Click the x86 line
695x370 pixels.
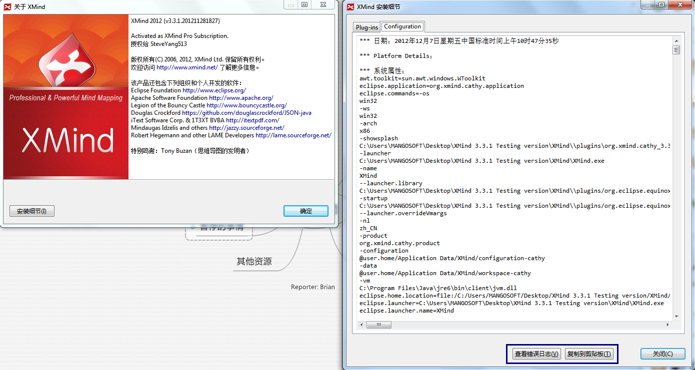364,131
